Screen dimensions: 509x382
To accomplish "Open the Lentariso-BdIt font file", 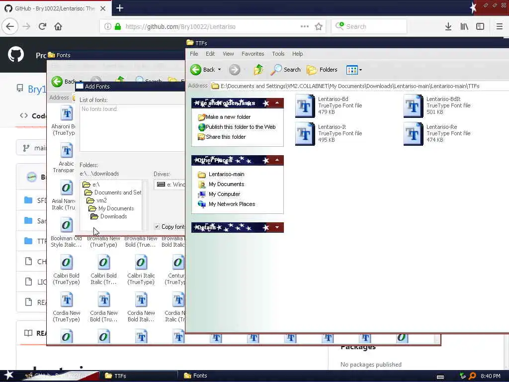I will coord(413,105).
